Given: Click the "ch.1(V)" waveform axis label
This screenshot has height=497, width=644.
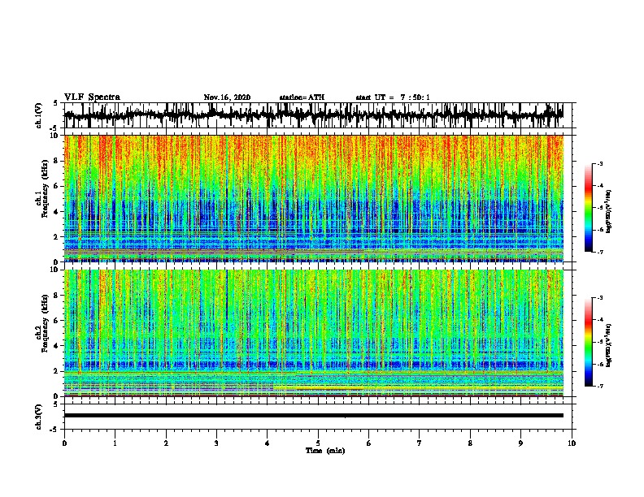Looking at the screenshot, I should click(39, 115).
